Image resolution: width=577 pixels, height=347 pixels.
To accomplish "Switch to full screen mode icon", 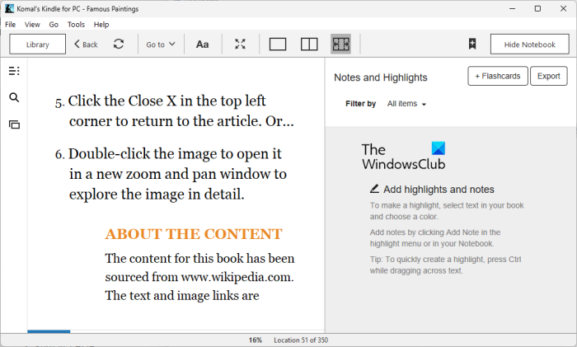I will (240, 45).
